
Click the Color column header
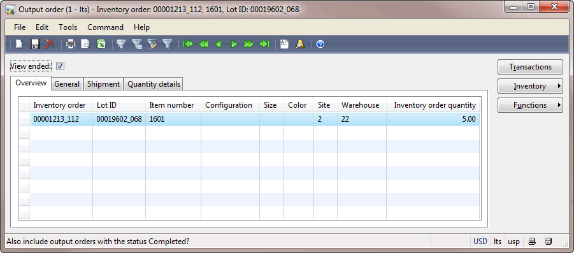(298, 105)
